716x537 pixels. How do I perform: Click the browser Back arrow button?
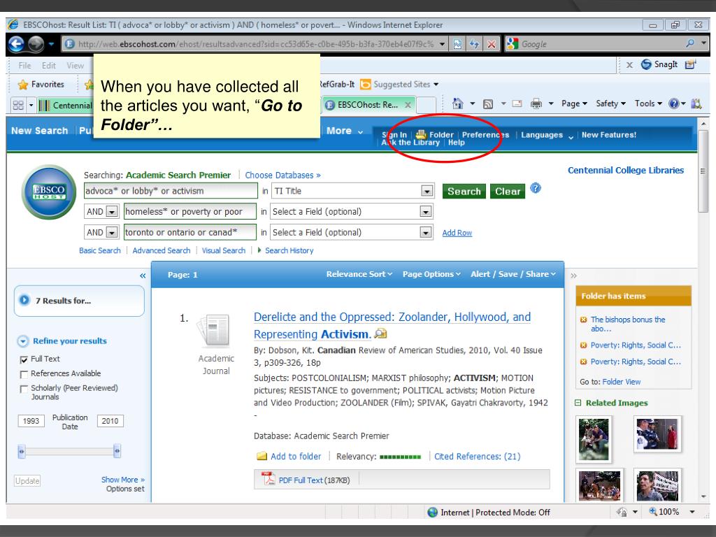[x=17, y=44]
